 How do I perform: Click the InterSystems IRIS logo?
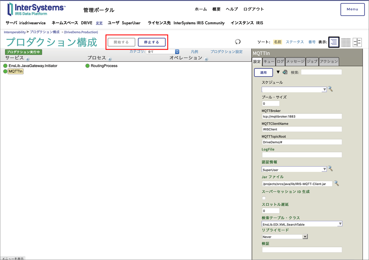coord(36,9)
